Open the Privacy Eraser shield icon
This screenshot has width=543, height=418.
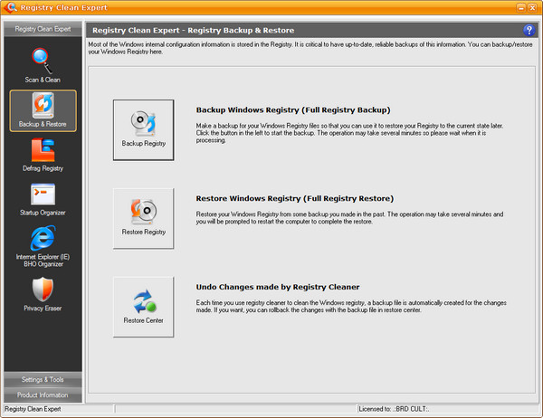[x=43, y=295]
